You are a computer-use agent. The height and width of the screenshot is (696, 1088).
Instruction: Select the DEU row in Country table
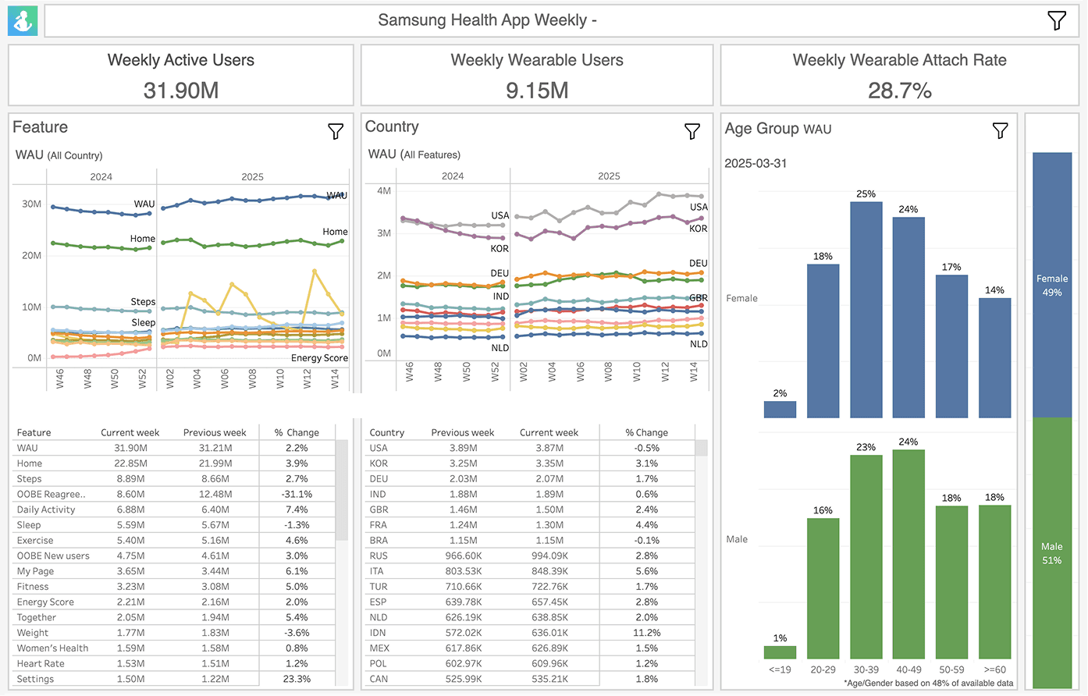[530, 479]
